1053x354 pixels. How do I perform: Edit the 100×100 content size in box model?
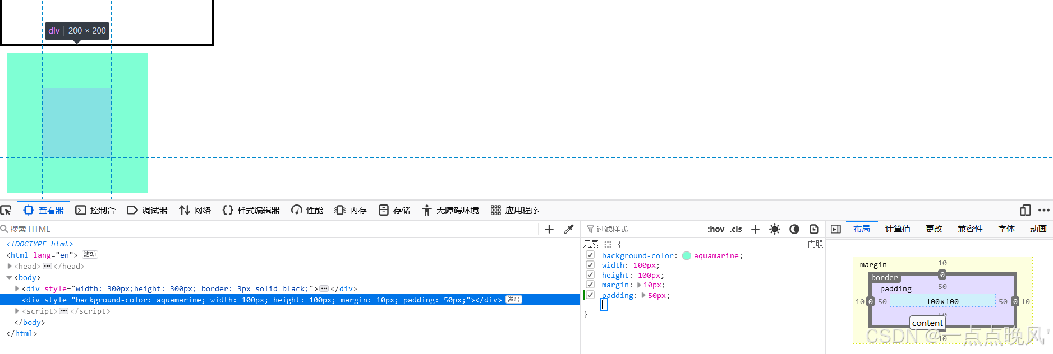tap(942, 301)
